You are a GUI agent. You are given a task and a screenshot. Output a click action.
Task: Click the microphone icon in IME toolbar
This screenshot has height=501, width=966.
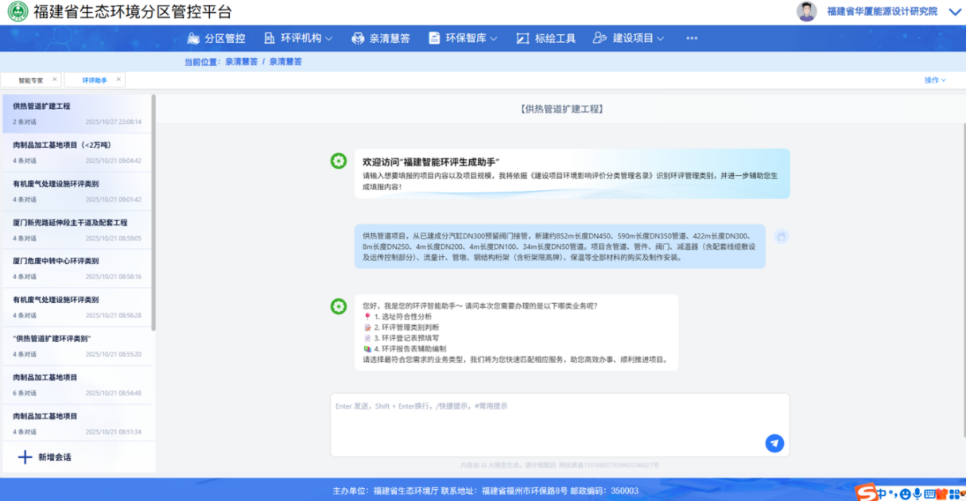[x=917, y=494]
